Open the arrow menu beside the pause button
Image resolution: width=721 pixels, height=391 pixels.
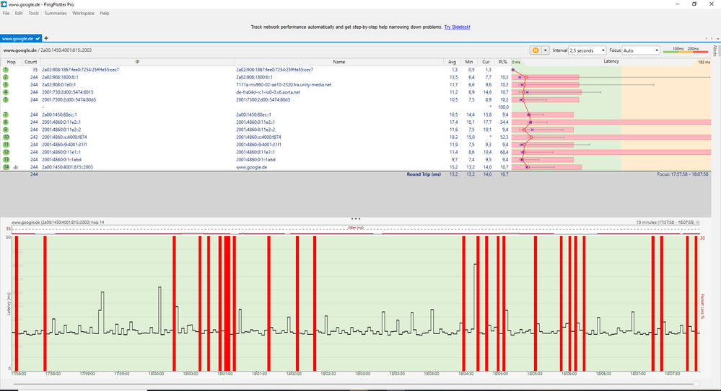[x=546, y=50]
